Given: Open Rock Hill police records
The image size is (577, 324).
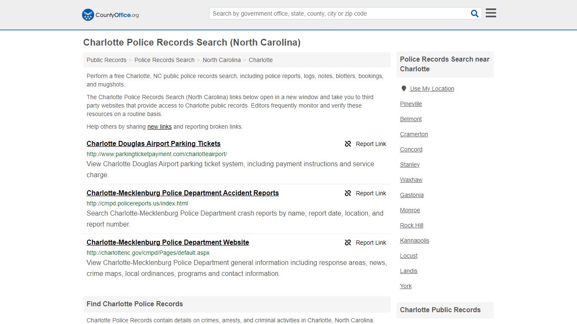Looking at the screenshot, I should point(411,225).
